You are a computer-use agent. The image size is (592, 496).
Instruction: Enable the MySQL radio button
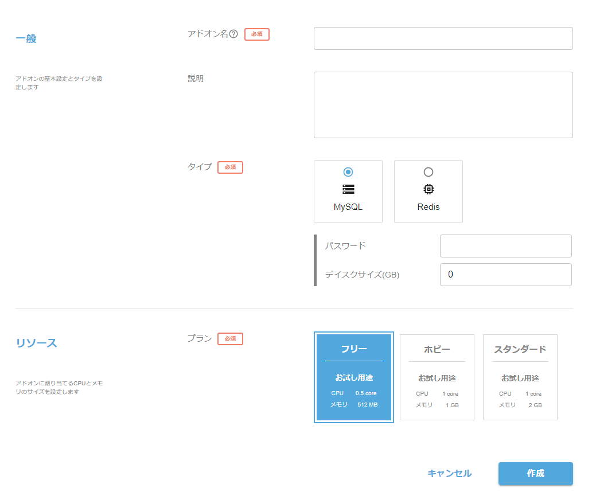click(x=348, y=171)
